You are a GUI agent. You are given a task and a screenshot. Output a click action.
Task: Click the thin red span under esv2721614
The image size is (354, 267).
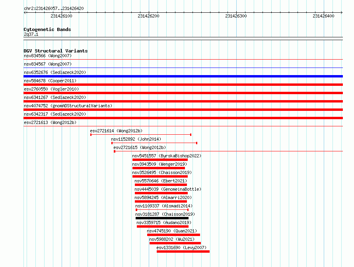click(x=141, y=135)
